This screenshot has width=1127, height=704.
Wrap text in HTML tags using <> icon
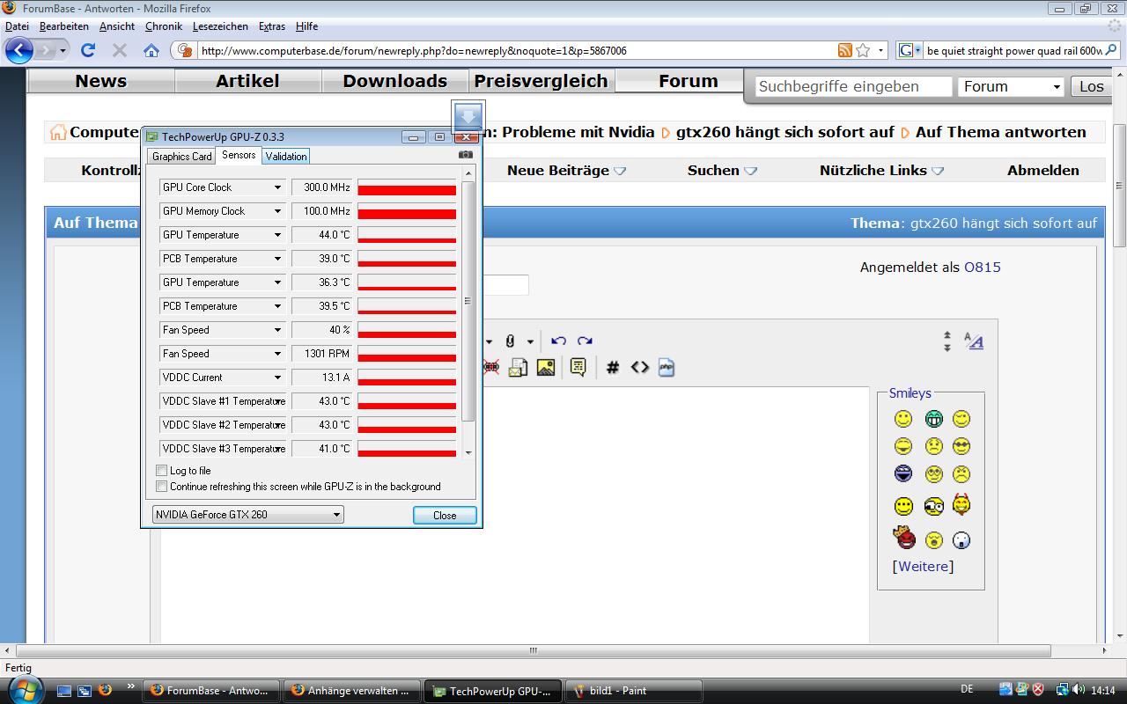(640, 368)
